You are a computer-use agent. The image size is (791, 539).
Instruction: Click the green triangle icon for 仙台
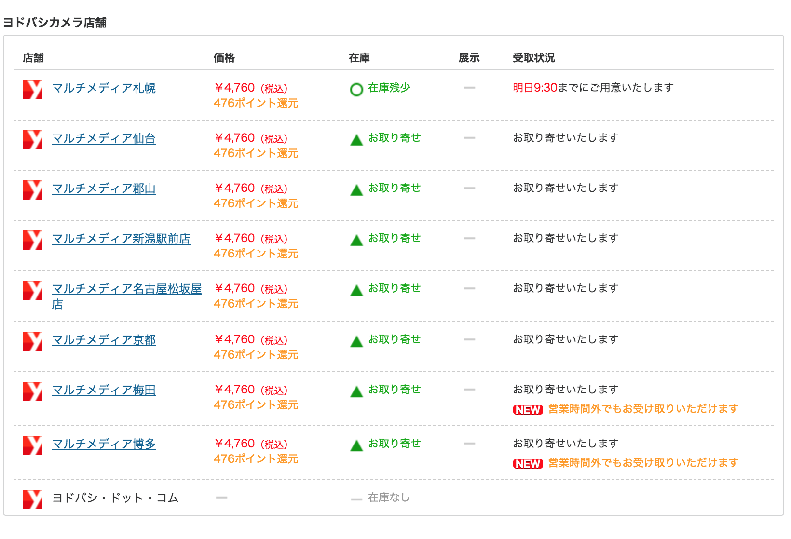pyautogui.click(x=356, y=140)
